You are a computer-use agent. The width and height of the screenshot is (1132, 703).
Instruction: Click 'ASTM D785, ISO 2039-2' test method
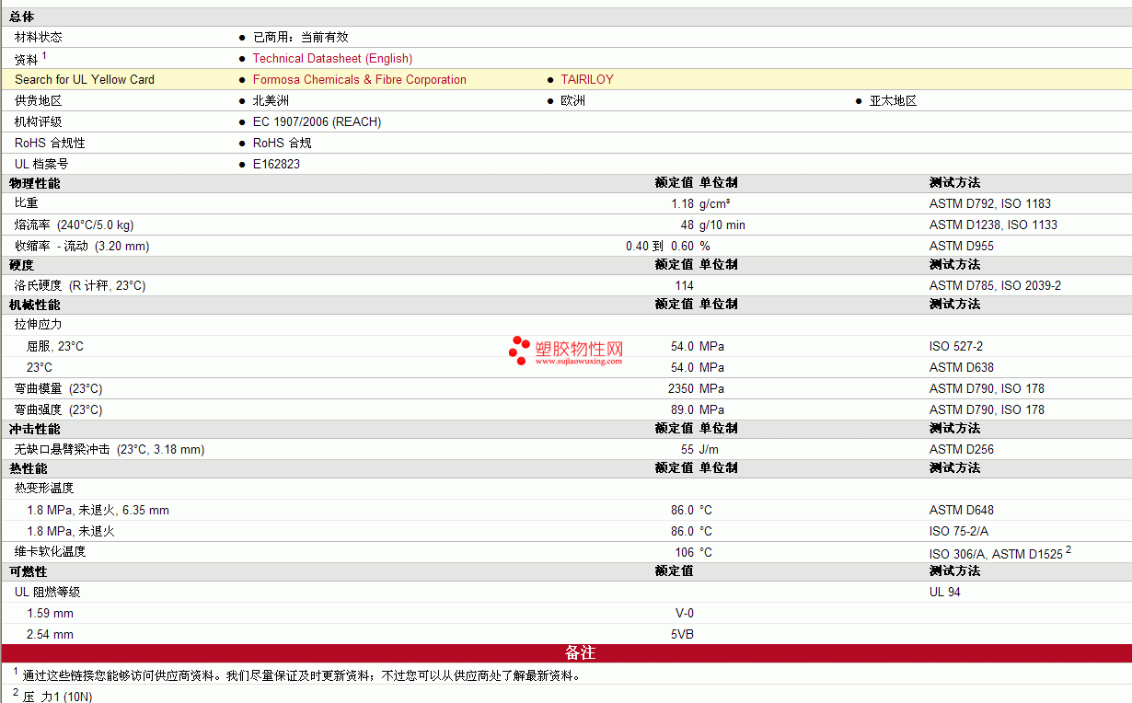pyautogui.click(x=995, y=285)
